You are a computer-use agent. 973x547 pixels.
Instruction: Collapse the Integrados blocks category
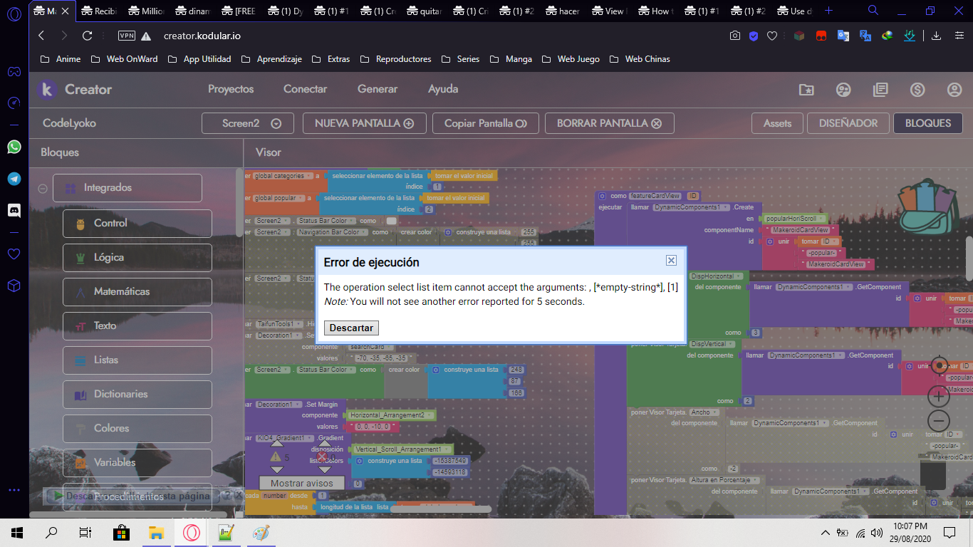tap(43, 189)
